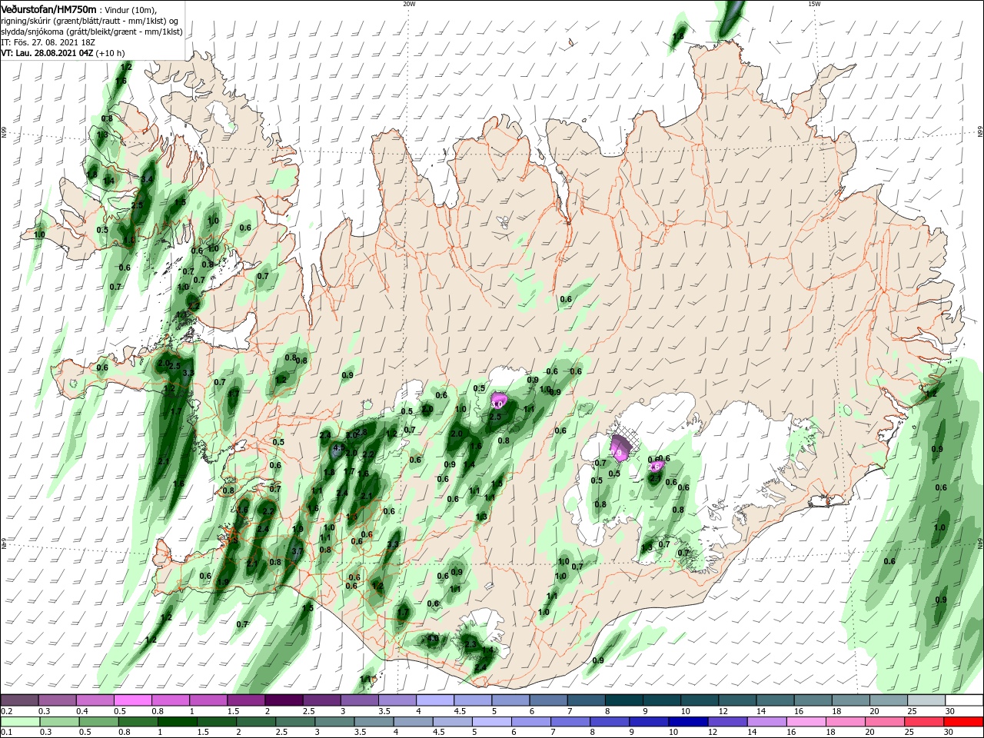This screenshot has height=738, width=984.
Task: Pick the dark teal 8 swatch in upper legend
Action: [x=624, y=700]
